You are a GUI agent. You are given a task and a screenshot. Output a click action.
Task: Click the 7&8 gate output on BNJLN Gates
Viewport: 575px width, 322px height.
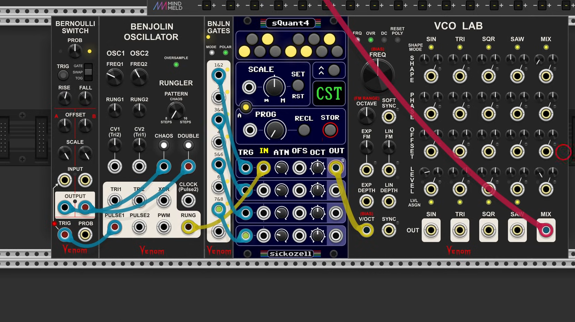pyautogui.click(x=219, y=209)
